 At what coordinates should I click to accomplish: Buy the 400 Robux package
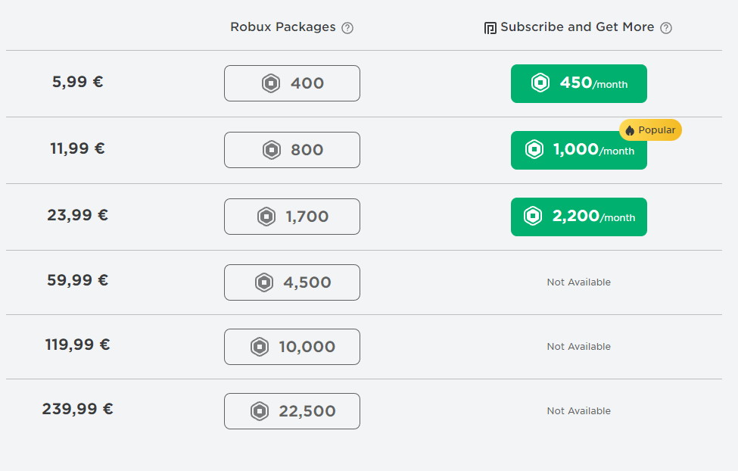tap(292, 83)
